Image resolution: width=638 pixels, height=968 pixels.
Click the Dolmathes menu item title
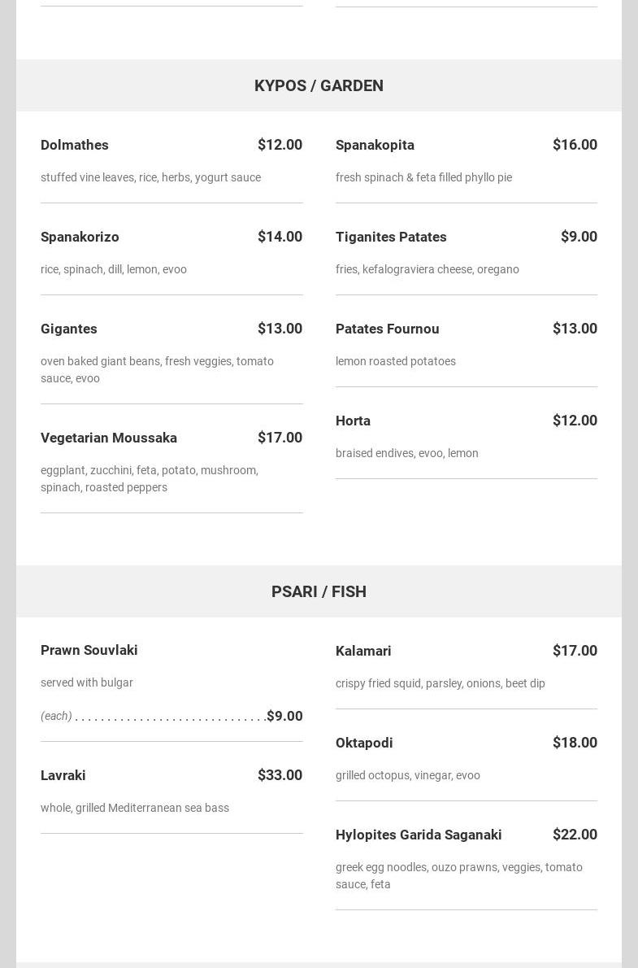click(x=75, y=145)
